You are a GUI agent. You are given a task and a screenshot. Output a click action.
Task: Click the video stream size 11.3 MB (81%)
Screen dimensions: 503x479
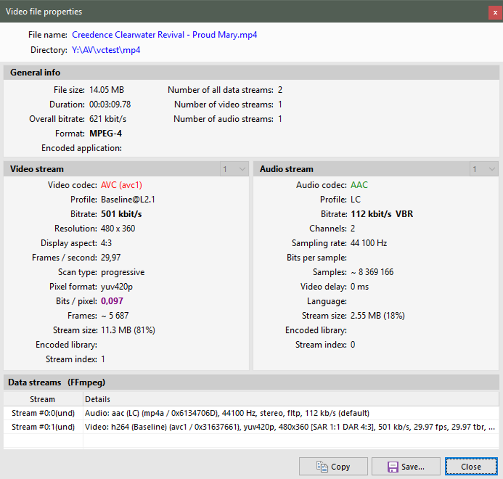tap(128, 330)
